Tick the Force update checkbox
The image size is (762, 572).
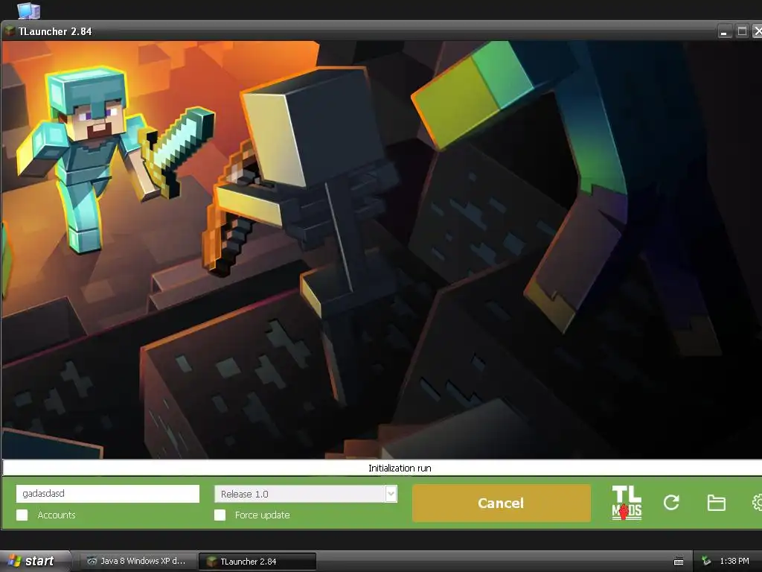[220, 515]
